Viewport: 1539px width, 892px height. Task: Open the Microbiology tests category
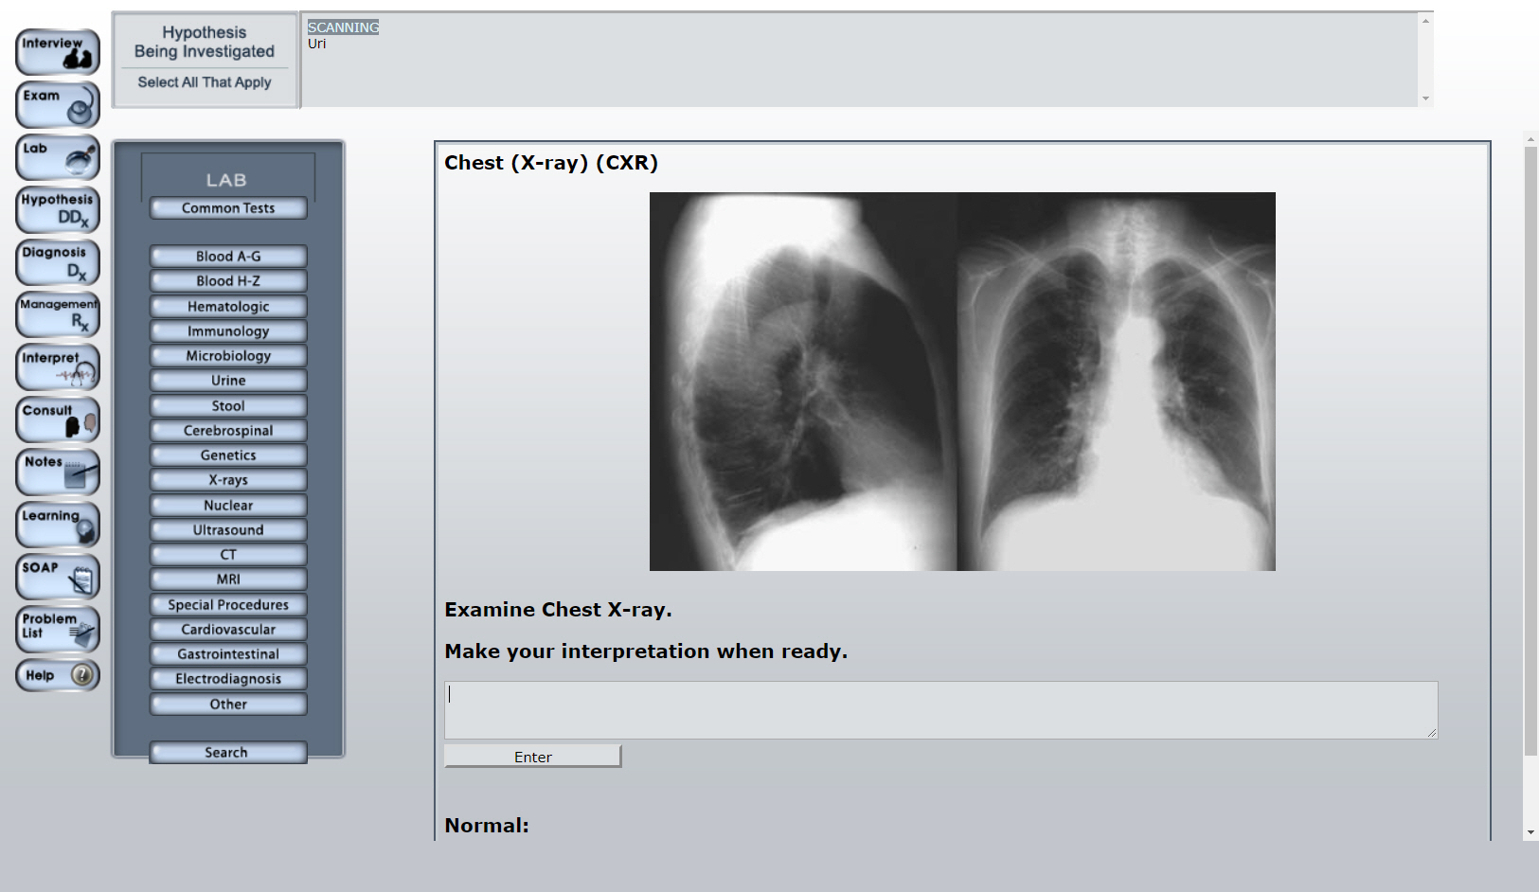(x=228, y=356)
